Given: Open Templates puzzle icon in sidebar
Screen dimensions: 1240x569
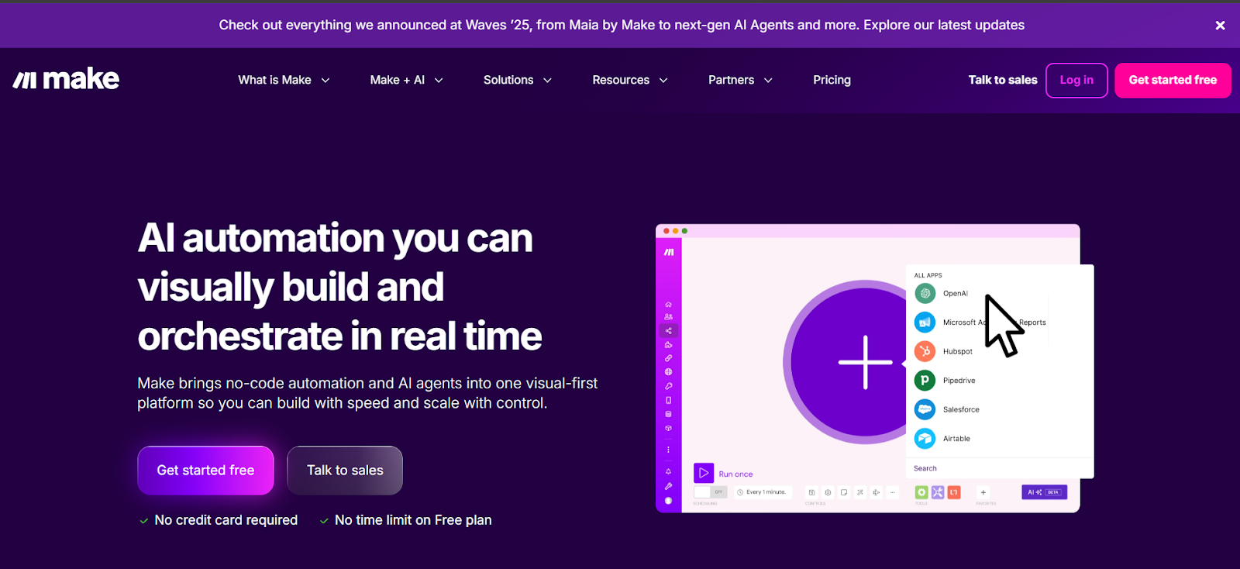Looking at the screenshot, I should (668, 345).
